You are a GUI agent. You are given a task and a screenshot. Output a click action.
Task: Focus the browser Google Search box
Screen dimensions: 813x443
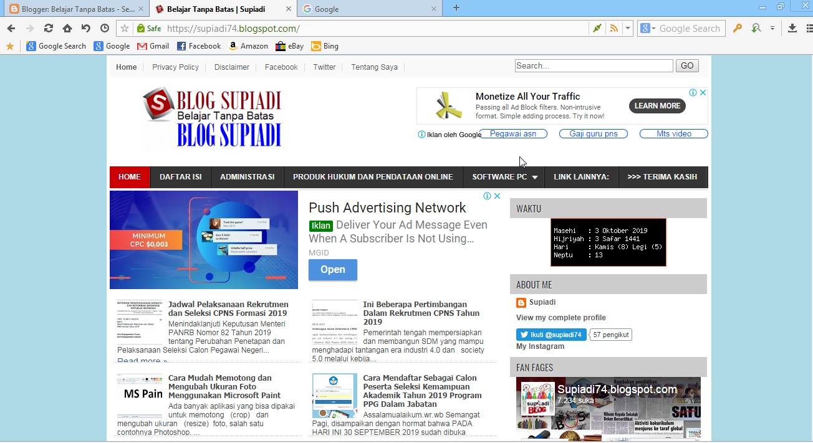coord(690,28)
